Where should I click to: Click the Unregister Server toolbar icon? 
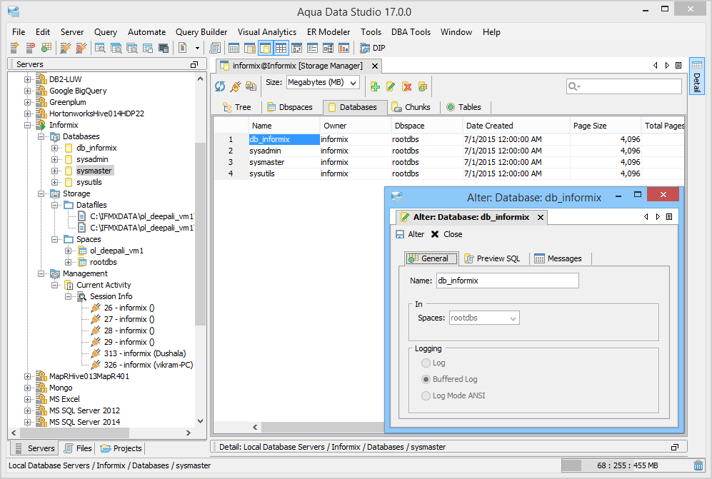(x=31, y=48)
